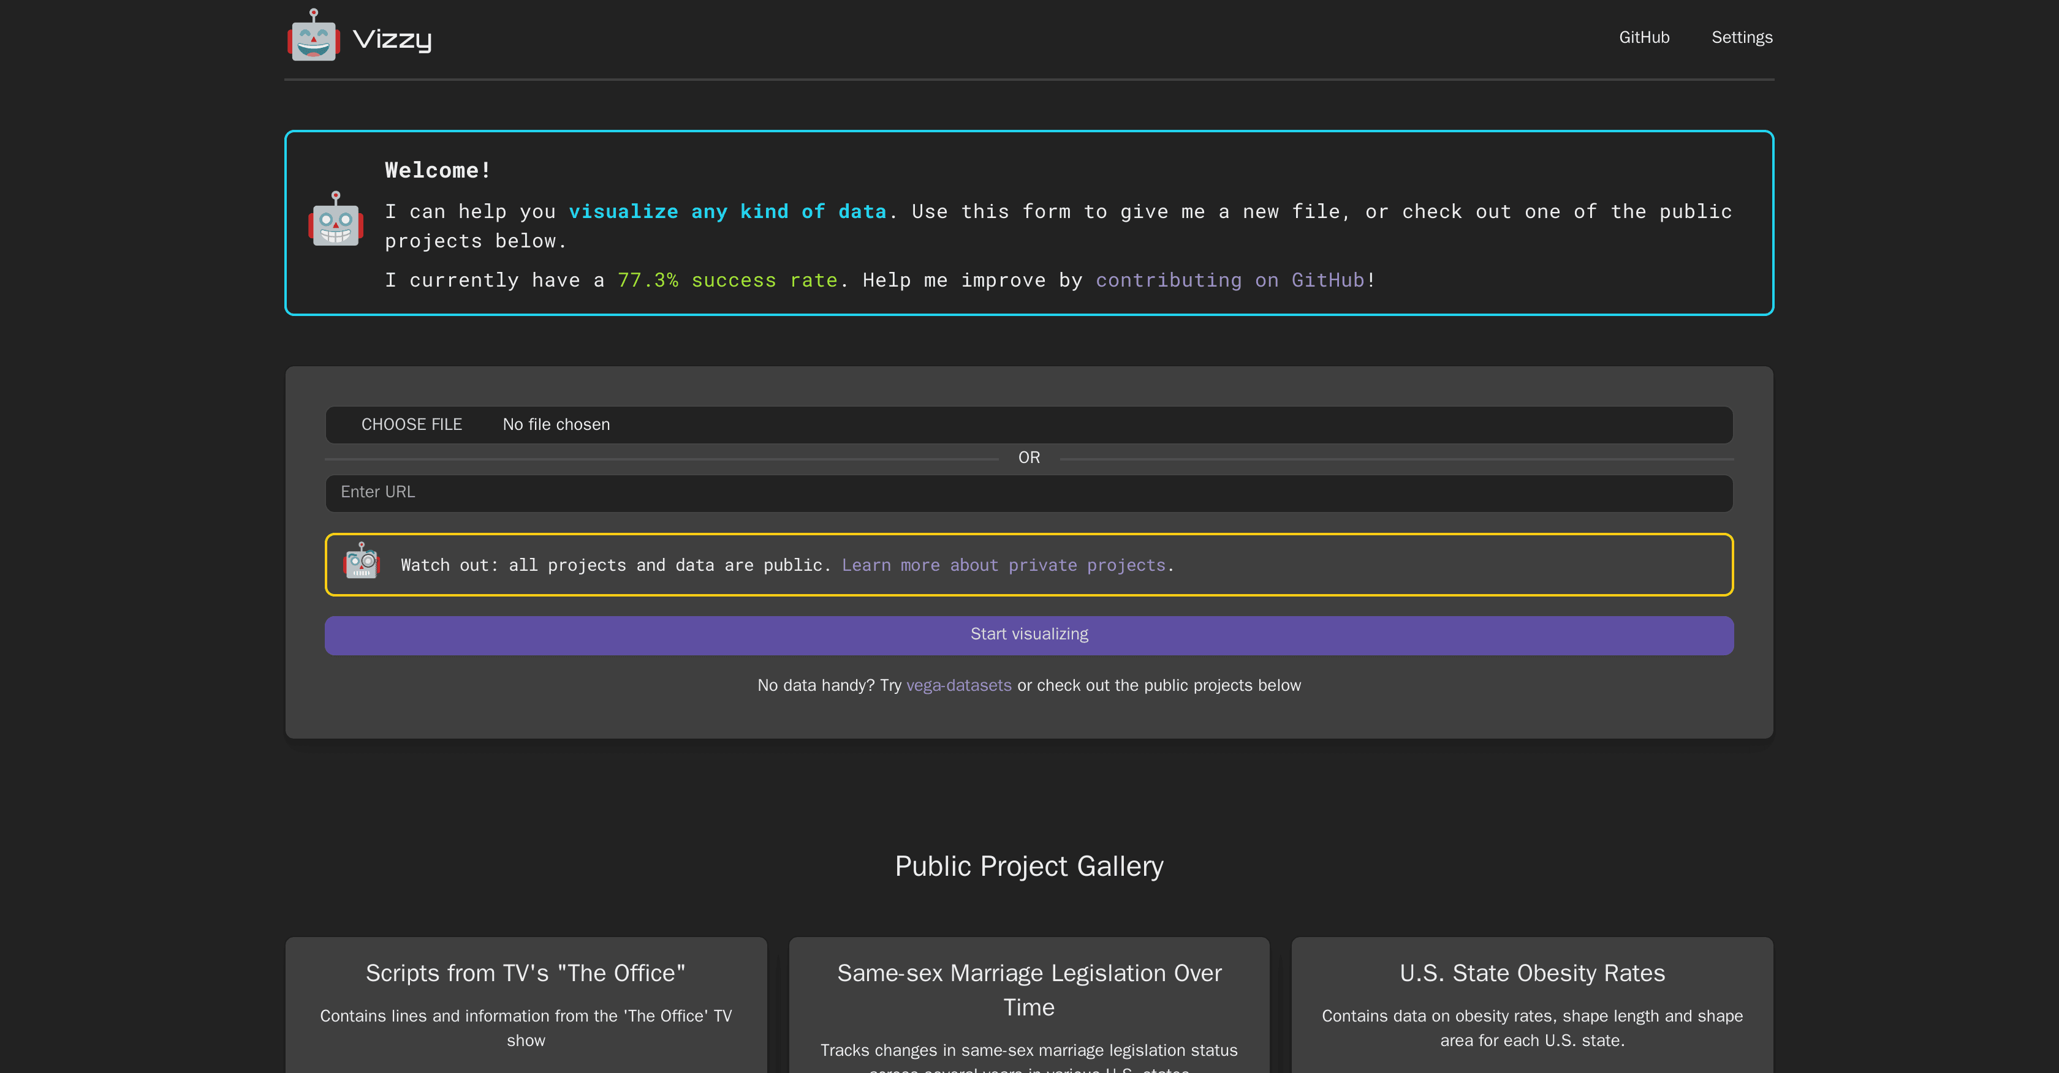Select the GitHub menu item
This screenshot has height=1073, width=2059.
click(1644, 37)
